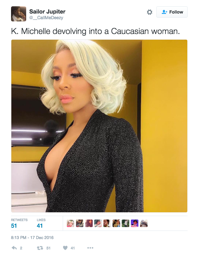
Task: Open the purple cartoon princess liker avatar
Action: pos(135,223)
